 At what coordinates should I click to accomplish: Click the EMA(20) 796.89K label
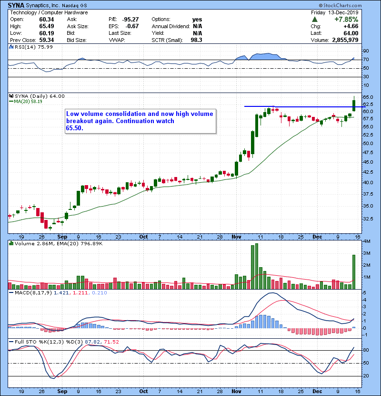pyautogui.click(x=80, y=244)
